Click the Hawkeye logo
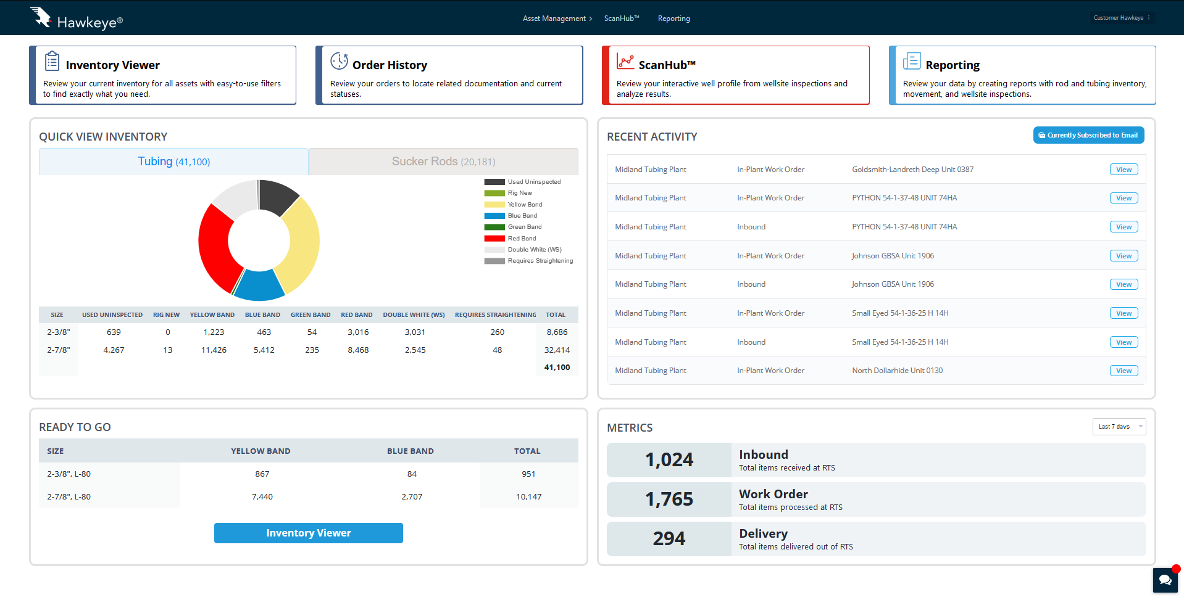 [x=76, y=18]
